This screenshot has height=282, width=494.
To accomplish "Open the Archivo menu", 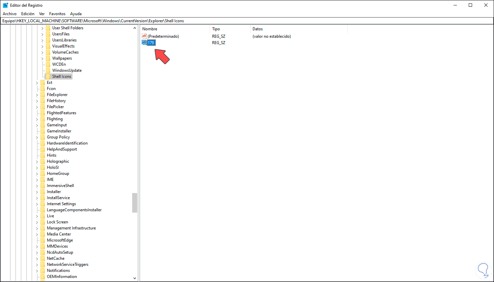I will click(9, 13).
